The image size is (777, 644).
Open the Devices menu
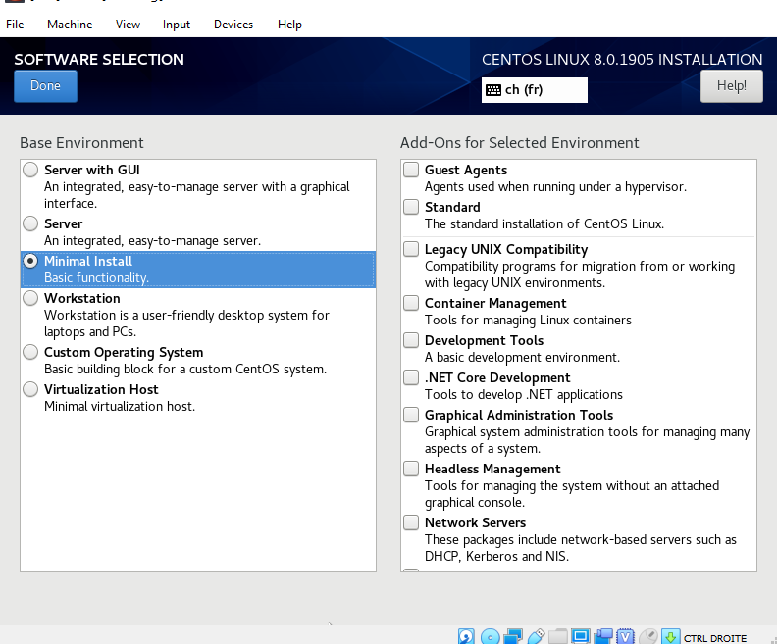pos(233,25)
